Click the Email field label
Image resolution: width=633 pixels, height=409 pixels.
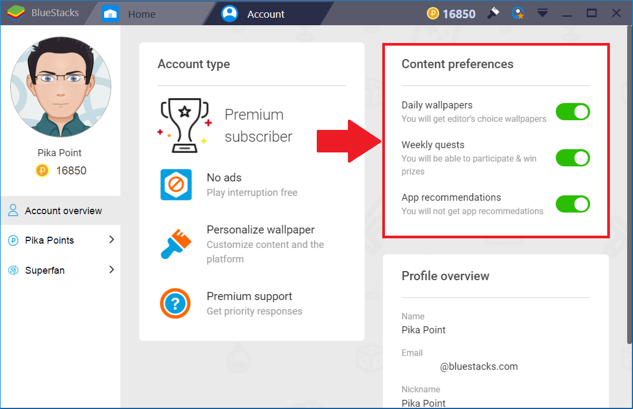tap(412, 353)
